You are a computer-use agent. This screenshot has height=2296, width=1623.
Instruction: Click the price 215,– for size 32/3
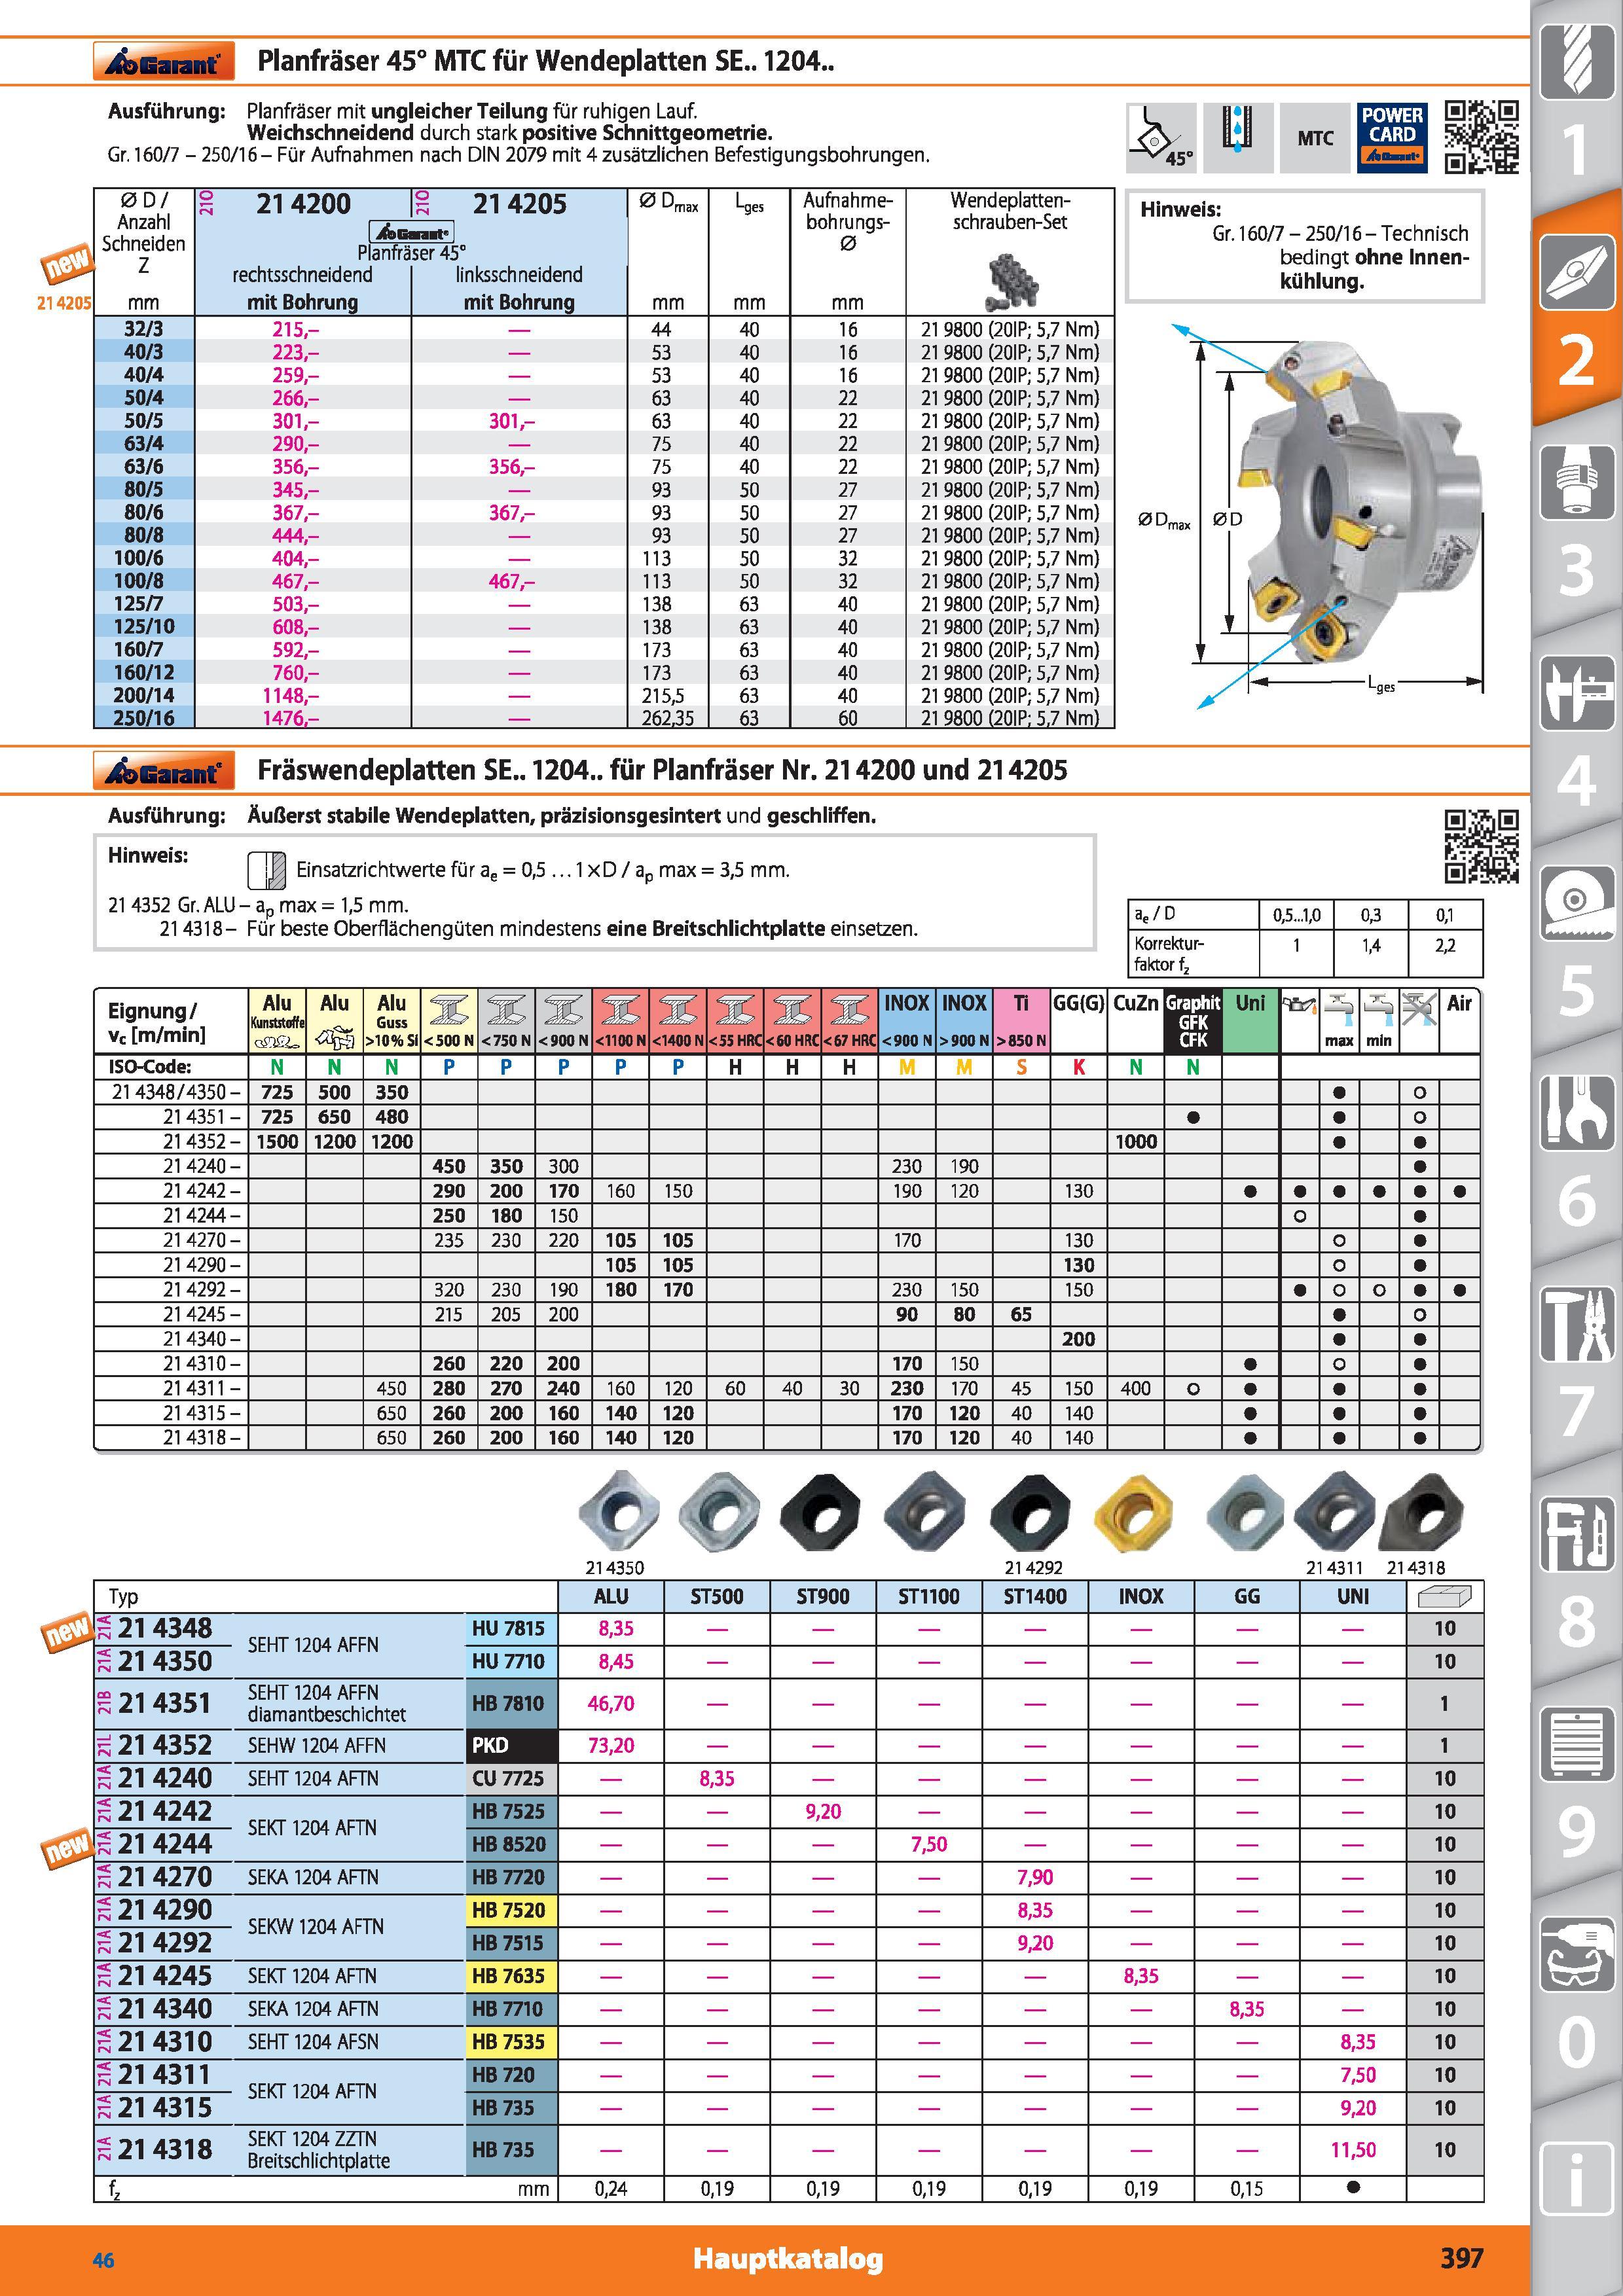tap(296, 329)
